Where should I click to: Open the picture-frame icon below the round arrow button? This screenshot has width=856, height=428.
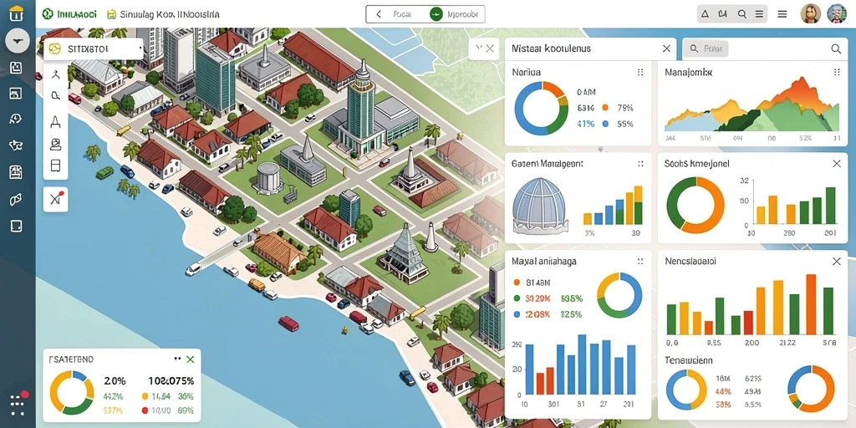[x=16, y=68]
